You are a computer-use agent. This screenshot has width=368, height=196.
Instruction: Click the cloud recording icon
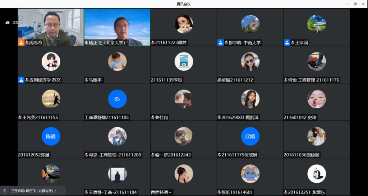[7, 22]
